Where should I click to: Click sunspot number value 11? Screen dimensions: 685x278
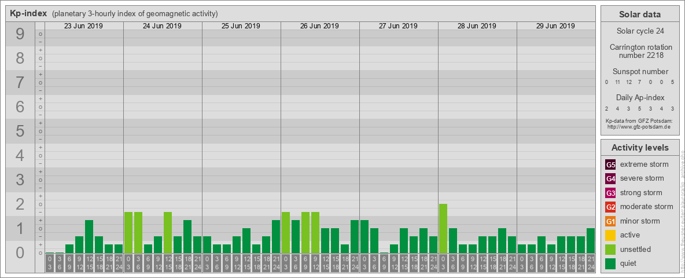618,82
